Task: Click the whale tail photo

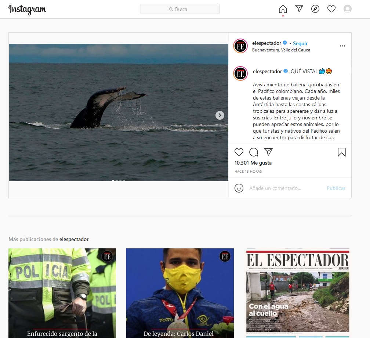Action: pyautogui.click(x=119, y=112)
